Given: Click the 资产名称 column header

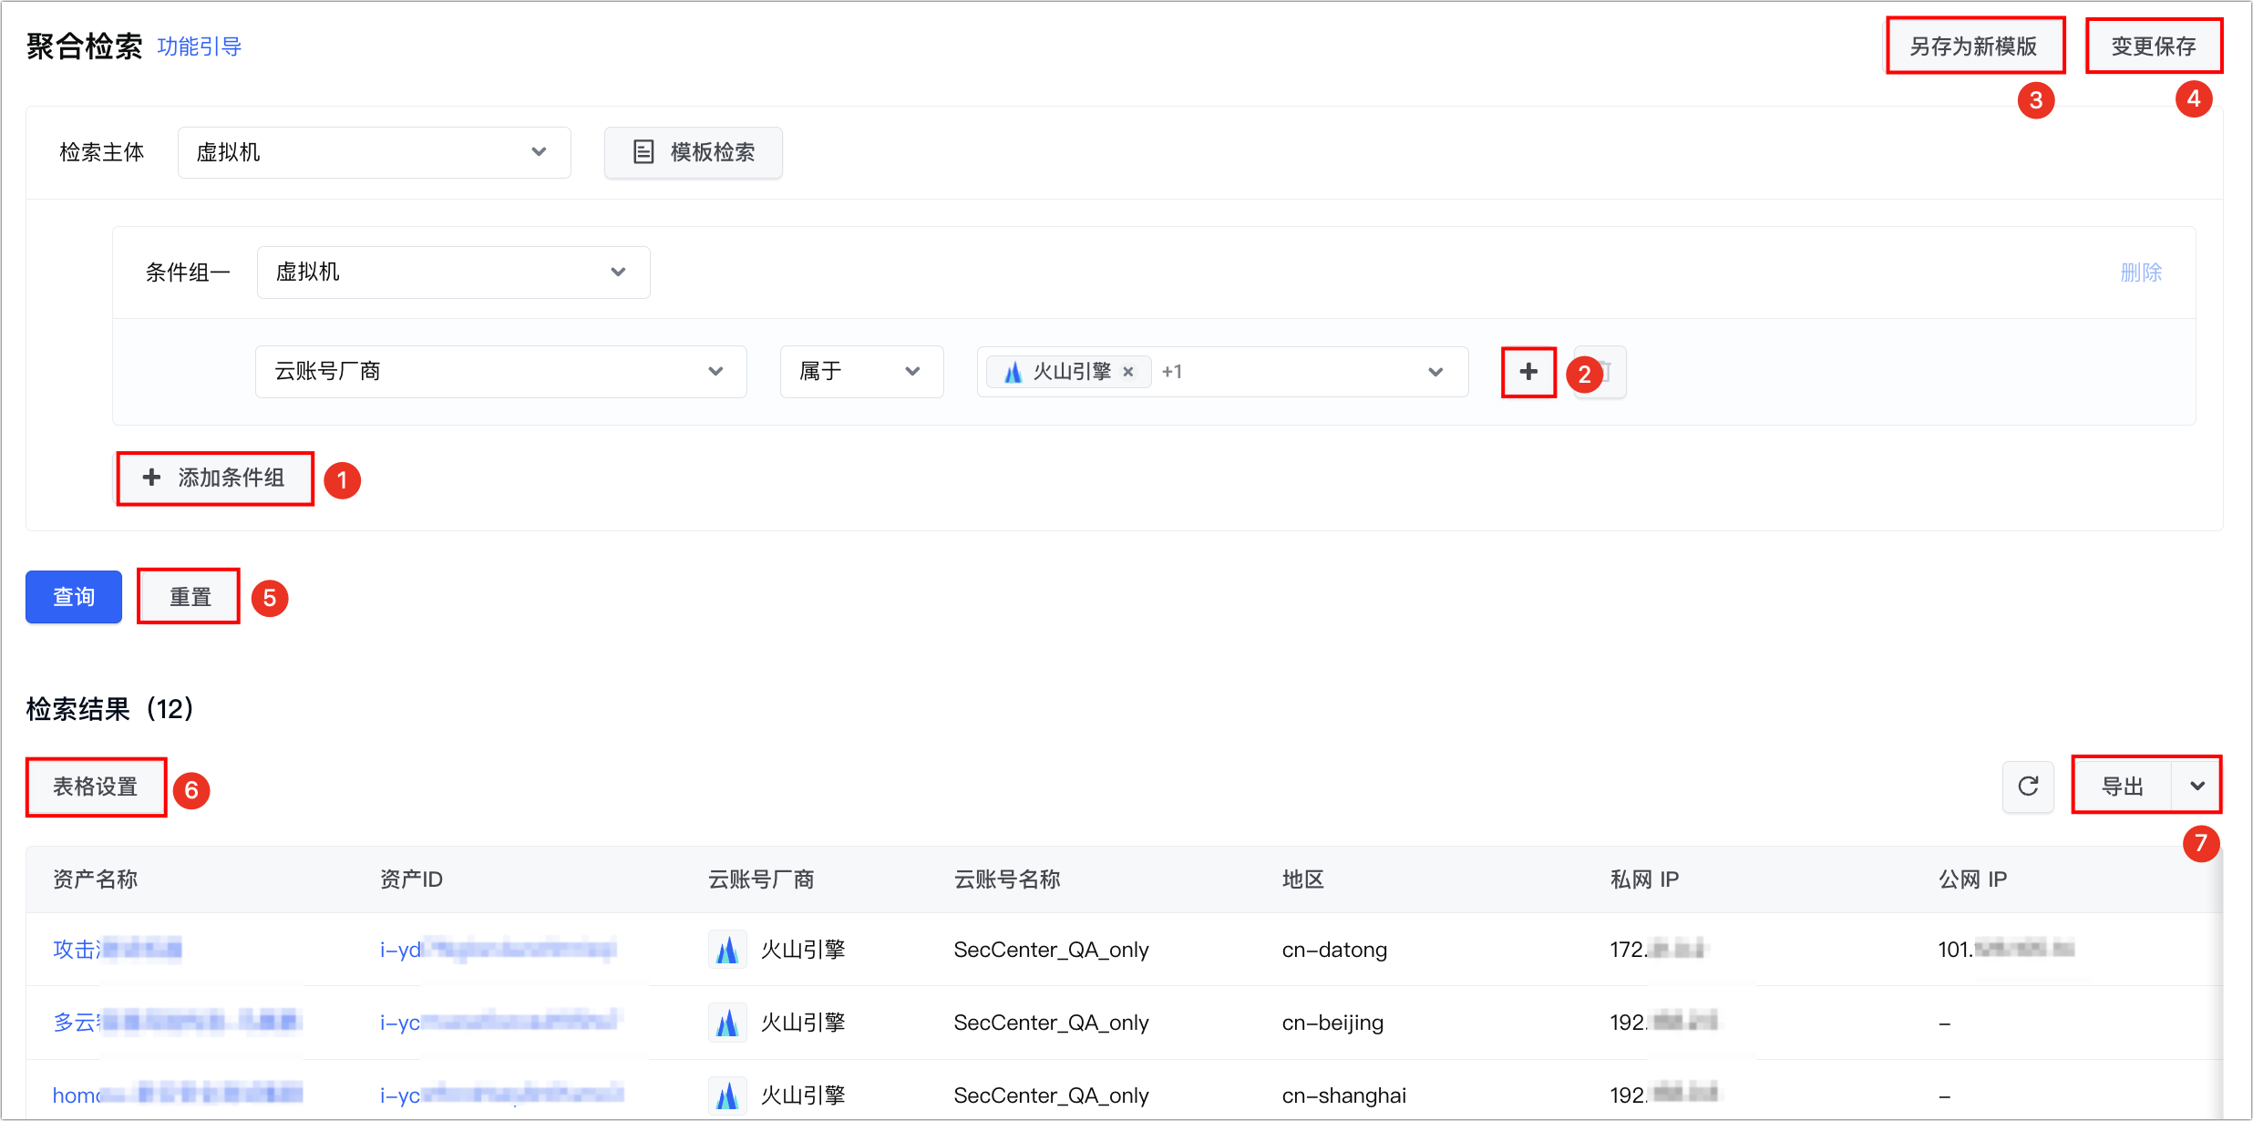Looking at the screenshot, I should pos(95,879).
